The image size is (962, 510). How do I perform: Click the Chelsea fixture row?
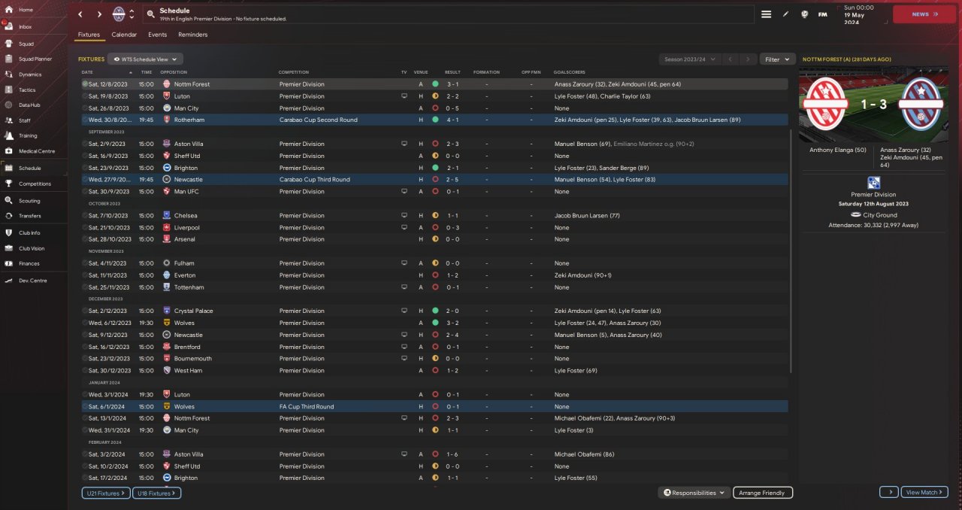click(434, 215)
